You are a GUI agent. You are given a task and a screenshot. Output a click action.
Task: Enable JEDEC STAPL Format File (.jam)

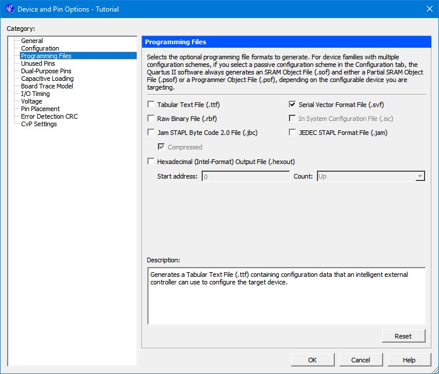coord(293,133)
